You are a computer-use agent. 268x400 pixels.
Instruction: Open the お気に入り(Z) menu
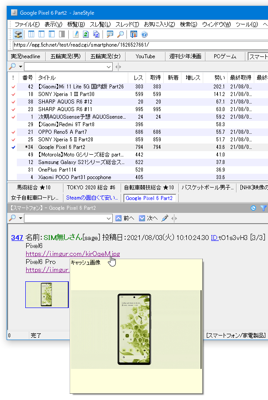(159, 24)
